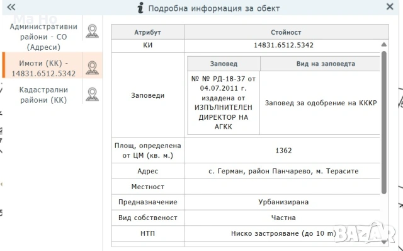Select Имоти (КК) - 14831.6512.5342 tab
The image size is (403, 251).
43,68
